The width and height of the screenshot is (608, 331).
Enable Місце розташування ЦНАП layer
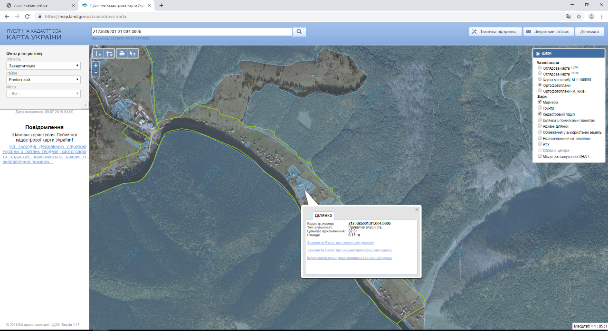pos(540,156)
